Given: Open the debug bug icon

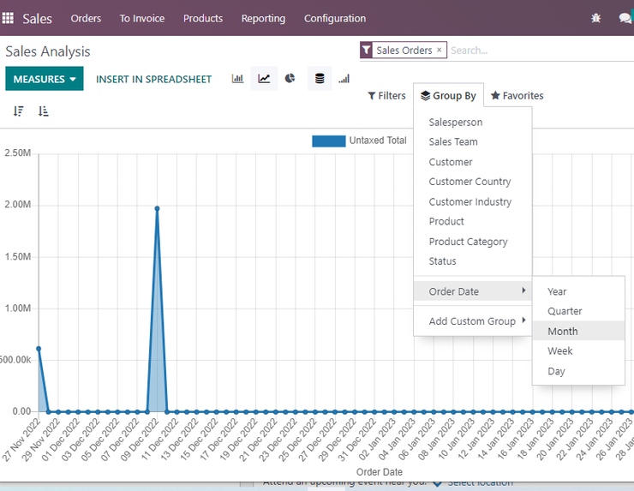Looking at the screenshot, I should tap(595, 18).
